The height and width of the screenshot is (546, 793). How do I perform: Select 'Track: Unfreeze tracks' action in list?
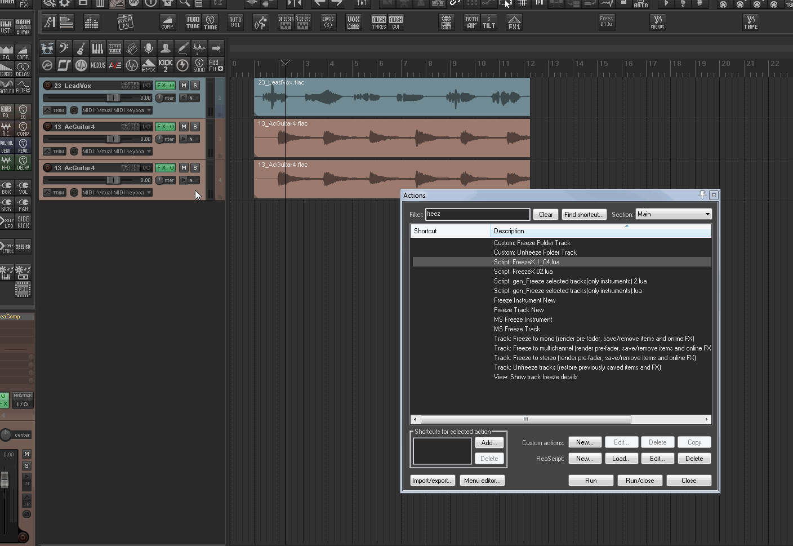tap(577, 367)
